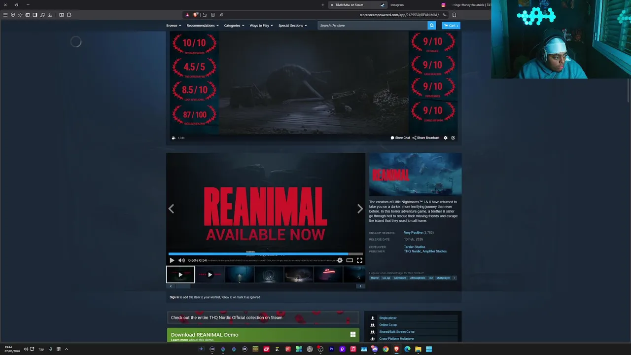
Task: Click the Brave Rewards triangle icon
Action: [x=187, y=15]
